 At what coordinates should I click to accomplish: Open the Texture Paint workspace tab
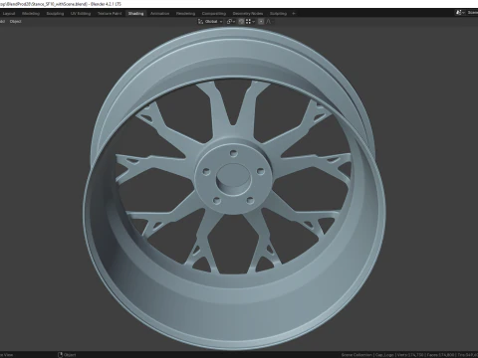pyautogui.click(x=110, y=14)
